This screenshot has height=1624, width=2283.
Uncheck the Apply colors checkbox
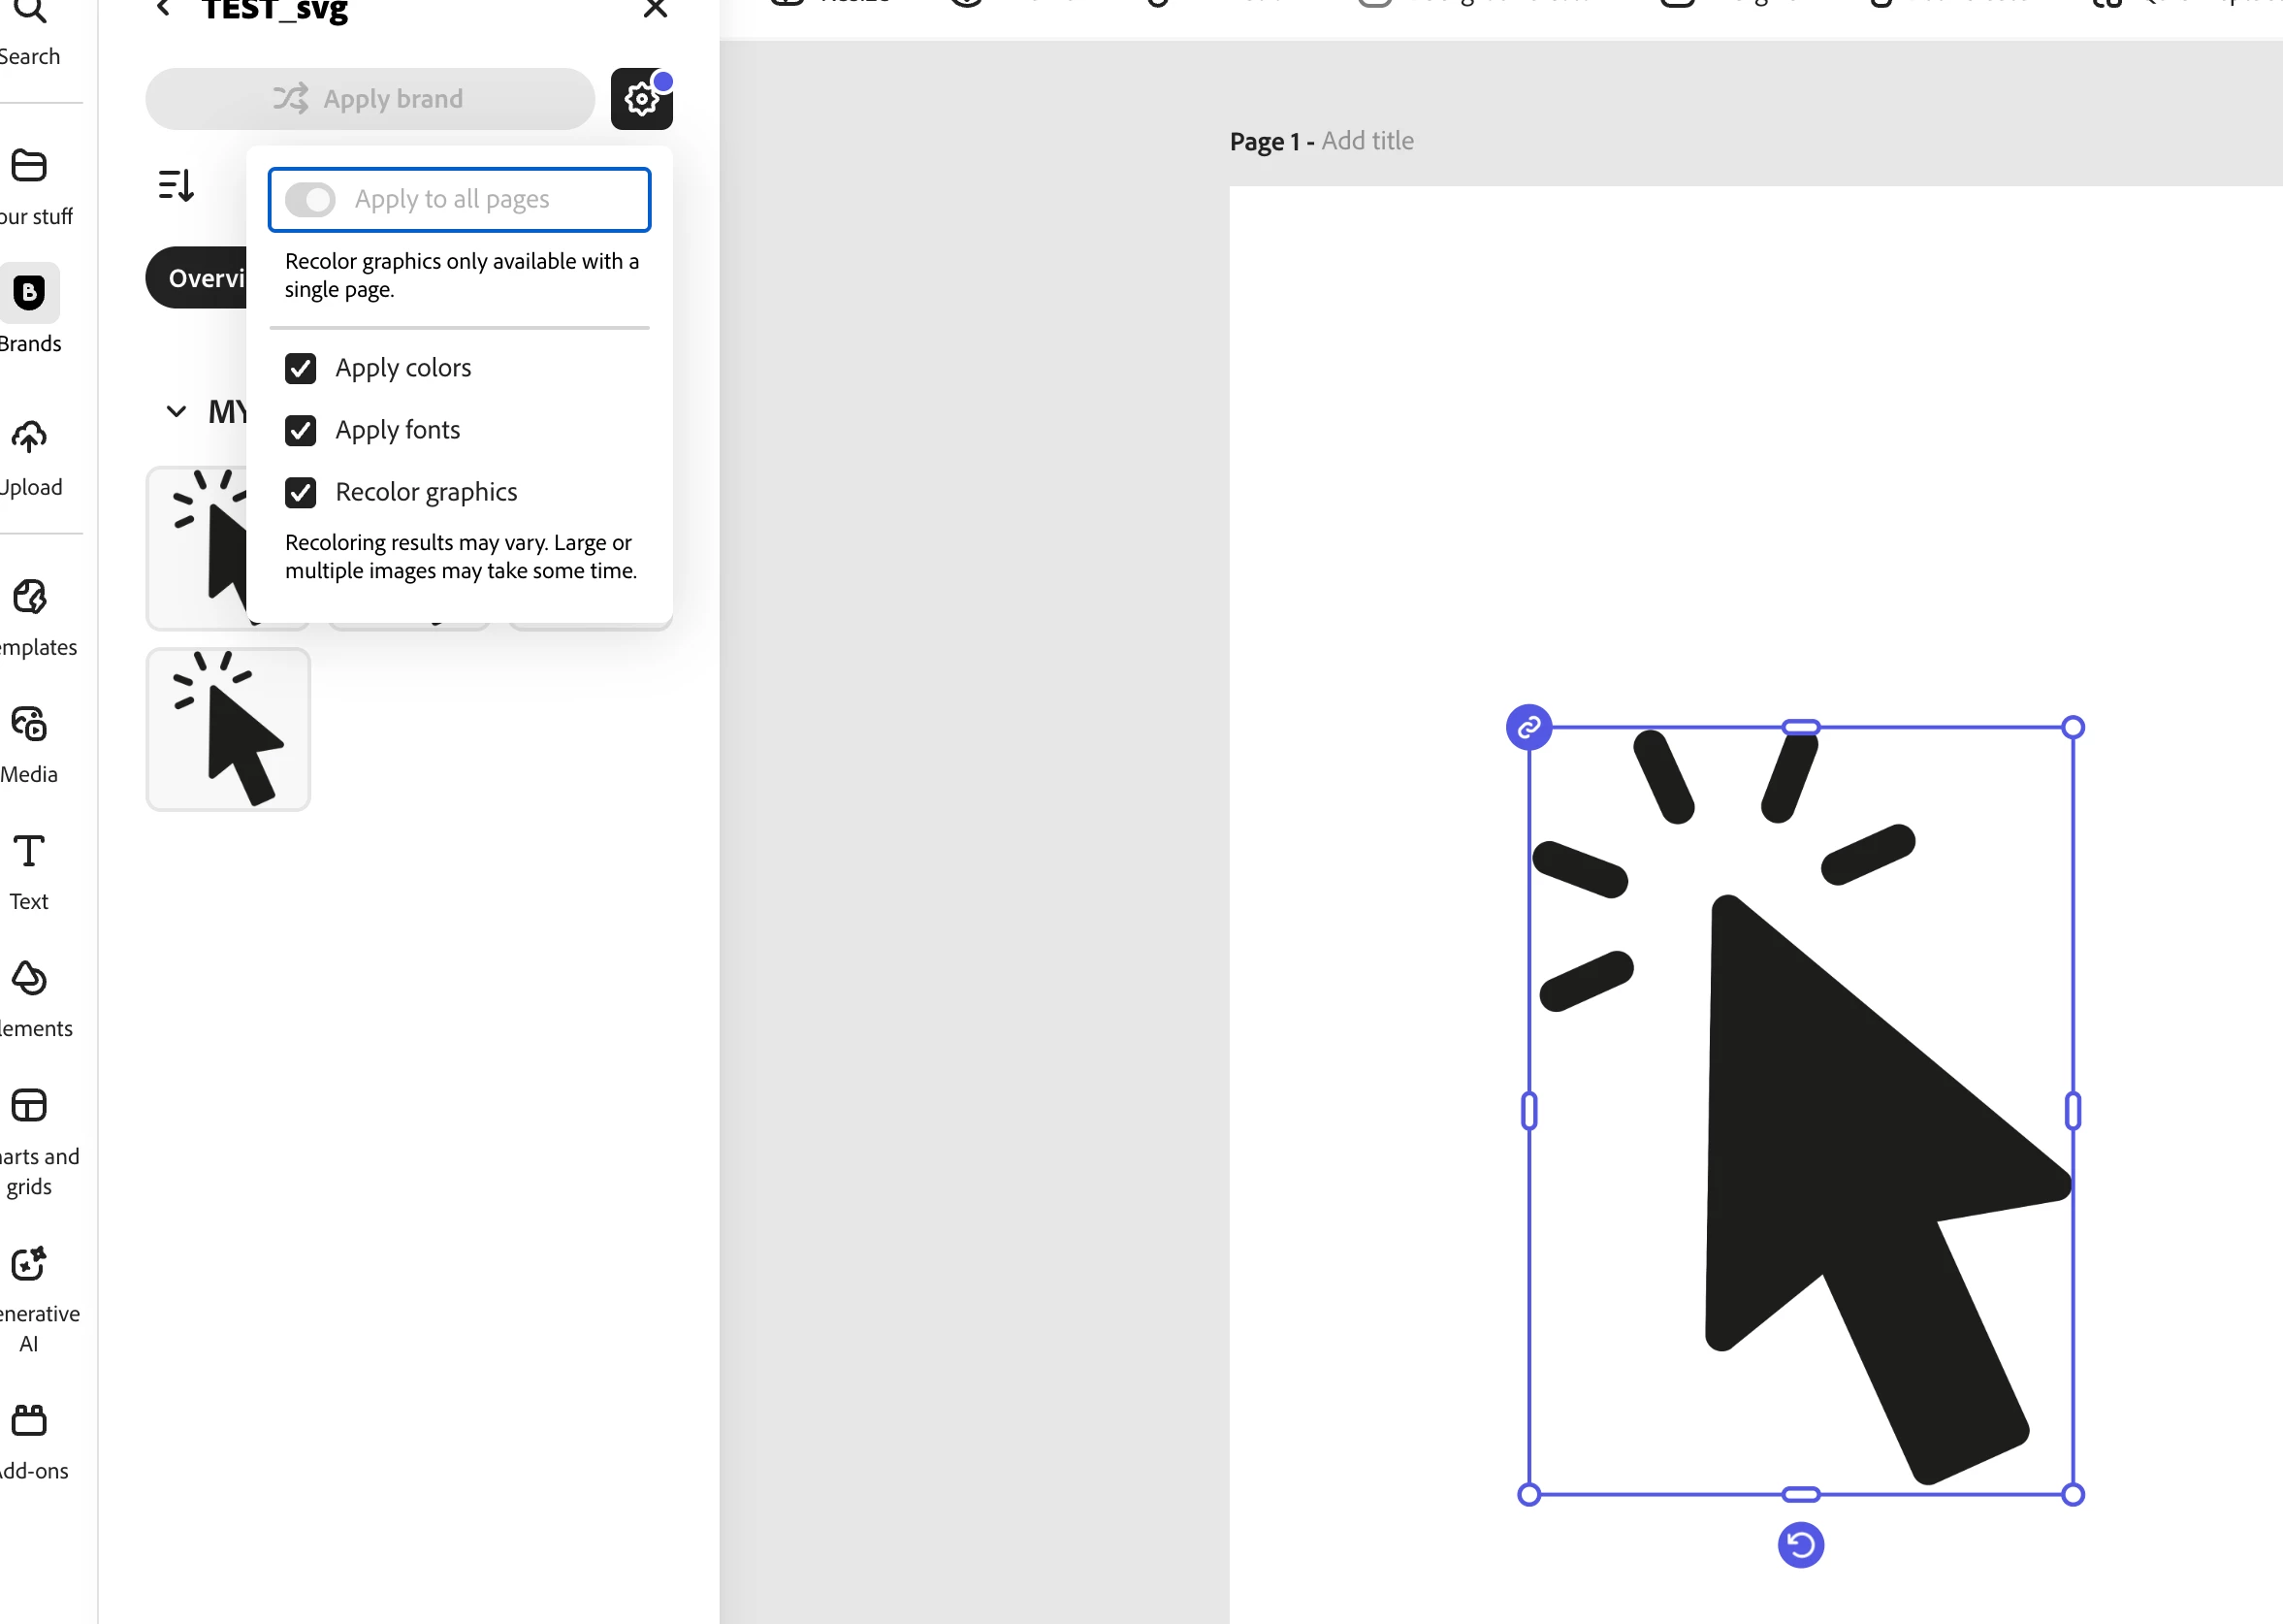point(301,369)
